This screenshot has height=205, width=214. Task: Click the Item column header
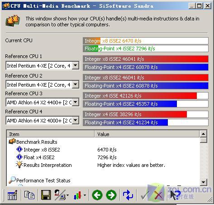[51, 134]
